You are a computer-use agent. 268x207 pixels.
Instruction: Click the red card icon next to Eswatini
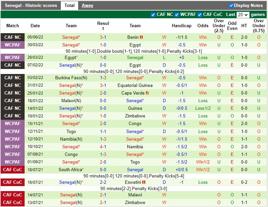point(144,182)
